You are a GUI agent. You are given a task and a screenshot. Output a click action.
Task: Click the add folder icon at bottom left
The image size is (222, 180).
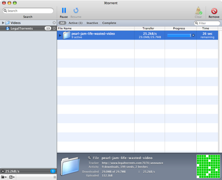point(4,177)
